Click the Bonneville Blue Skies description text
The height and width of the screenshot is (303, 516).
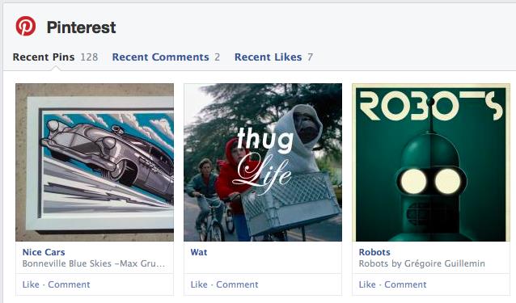[94, 263]
